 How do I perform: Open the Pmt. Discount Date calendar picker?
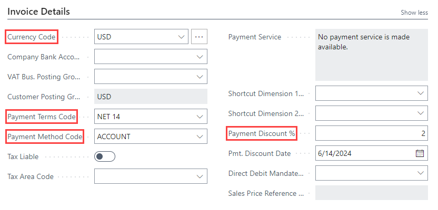420,153
